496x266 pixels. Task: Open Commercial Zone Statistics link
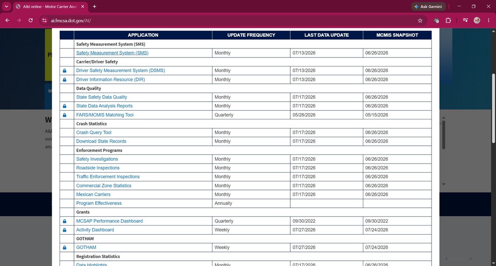(x=104, y=185)
